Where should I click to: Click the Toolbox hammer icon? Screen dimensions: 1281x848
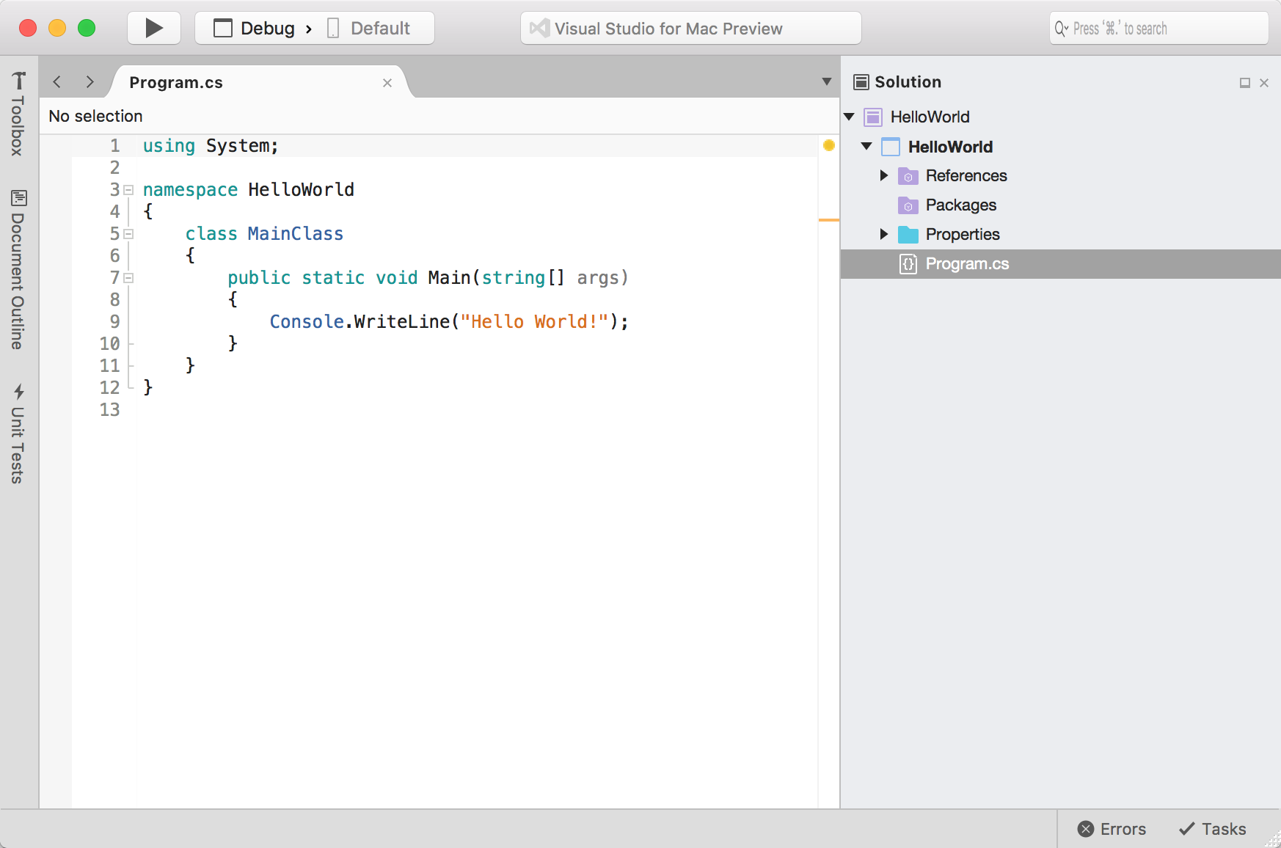pyautogui.click(x=19, y=79)
